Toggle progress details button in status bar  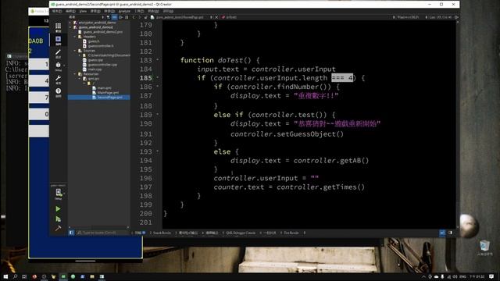pos(442,233)
